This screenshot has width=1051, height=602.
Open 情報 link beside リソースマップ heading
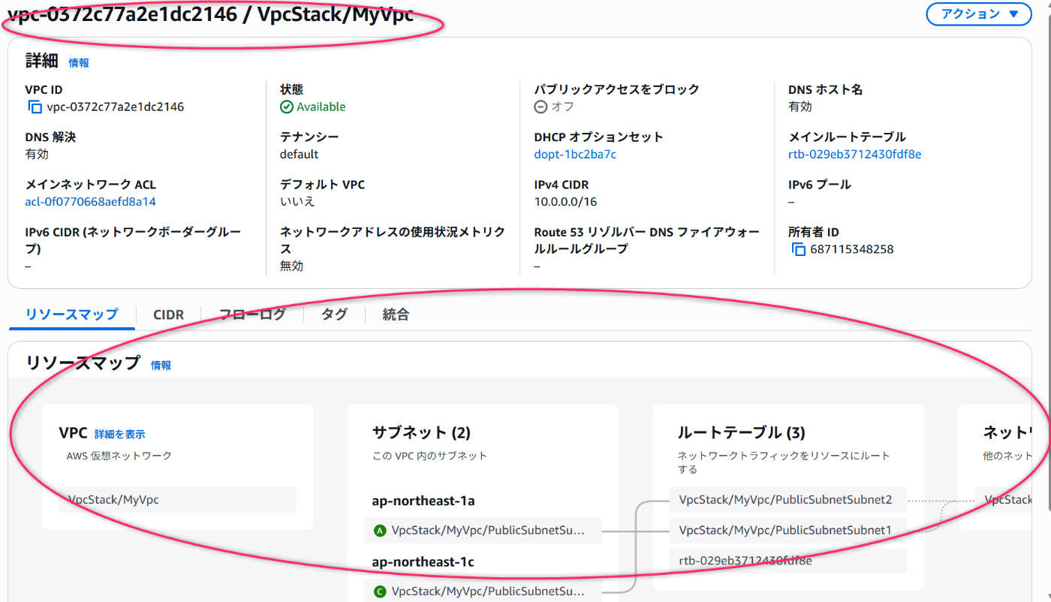pos(161,365)
